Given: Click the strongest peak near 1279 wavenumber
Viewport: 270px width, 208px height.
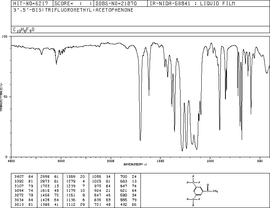Looking at the screenshot, I should click(x=182, y=150).
